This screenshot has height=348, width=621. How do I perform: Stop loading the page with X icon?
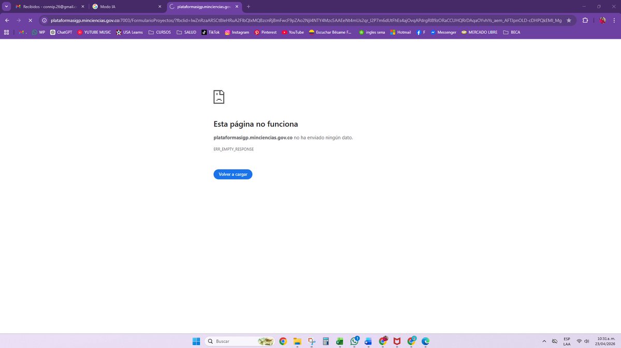(30, 20)
